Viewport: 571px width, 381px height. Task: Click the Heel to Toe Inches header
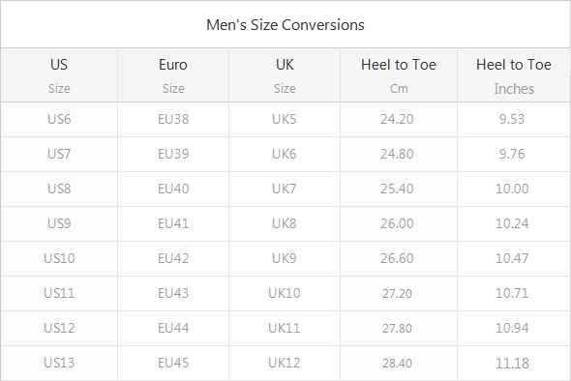[x=514, y=75]
